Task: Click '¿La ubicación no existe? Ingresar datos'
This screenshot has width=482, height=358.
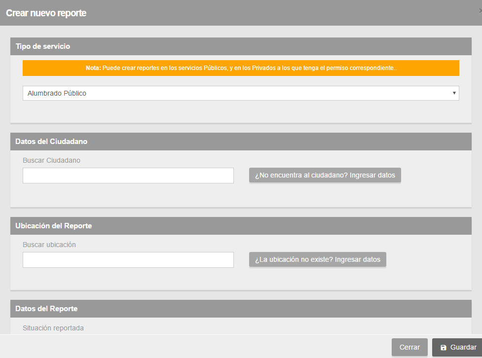Action: (x=318, y=260)
